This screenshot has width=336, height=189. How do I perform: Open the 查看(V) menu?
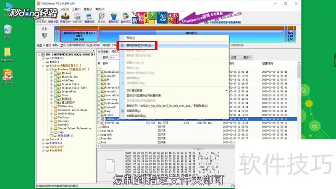click(88, 9)
